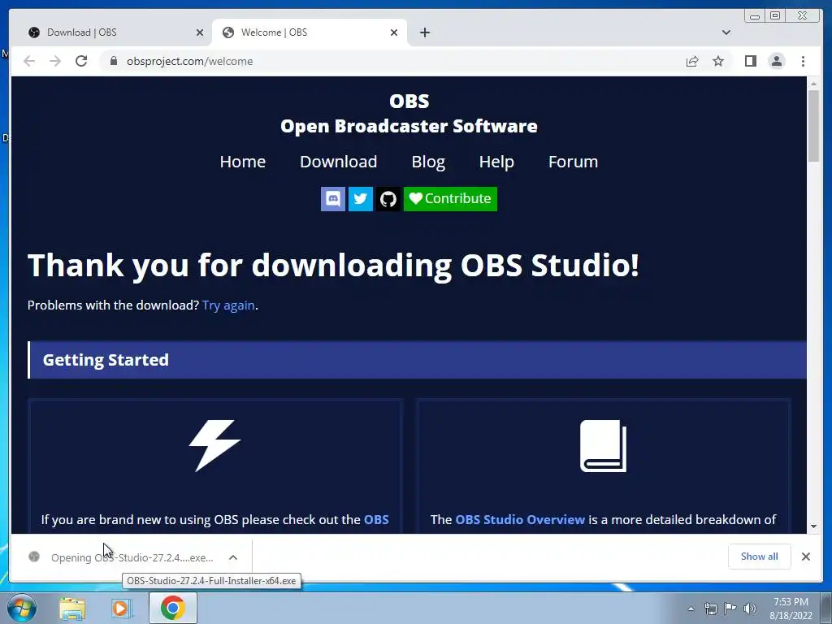Viewport: 832px width, 624px height.
Task: Open the volume speaker tray icon
Action: [x=750, y=609]
